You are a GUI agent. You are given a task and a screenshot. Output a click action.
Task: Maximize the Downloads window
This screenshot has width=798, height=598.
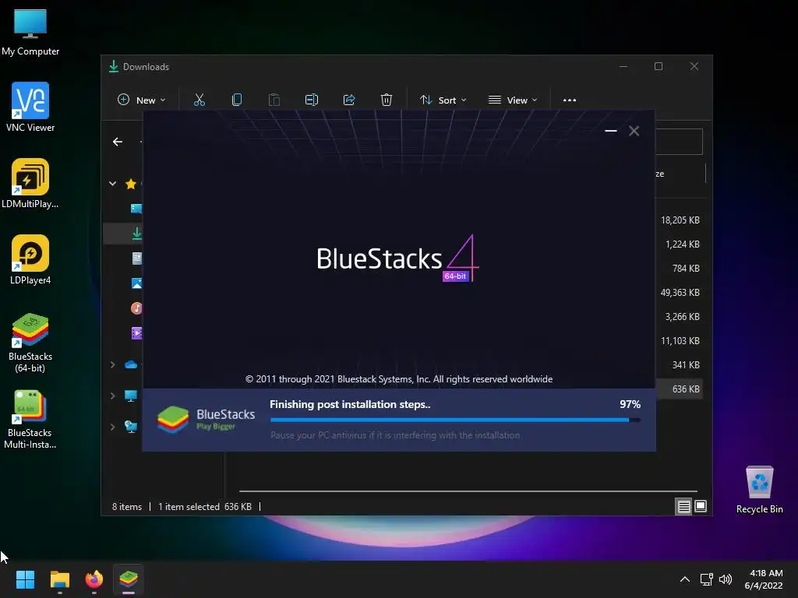(x=659, y=67)
